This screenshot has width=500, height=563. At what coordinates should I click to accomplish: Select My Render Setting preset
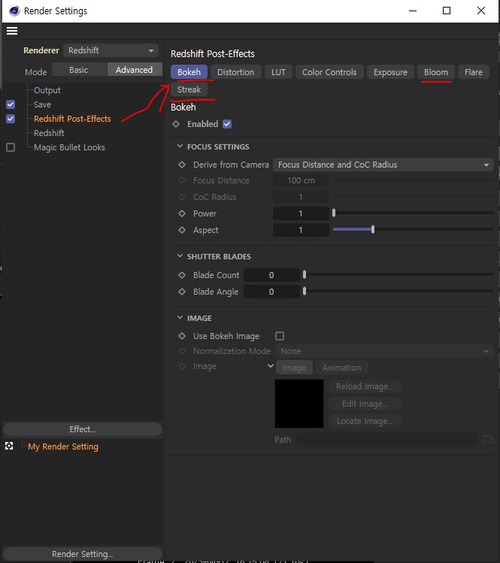pos(63,446)
